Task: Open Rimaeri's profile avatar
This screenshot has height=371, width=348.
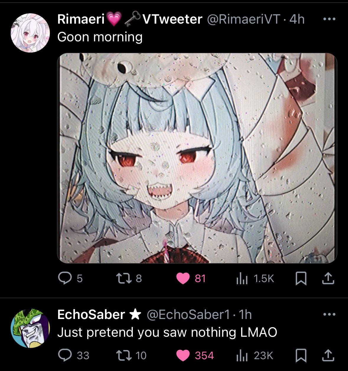Action: pos(30,32)
